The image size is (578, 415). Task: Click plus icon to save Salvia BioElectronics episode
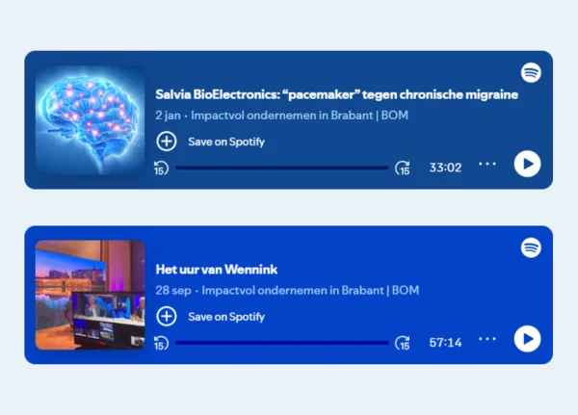(167, 142)
